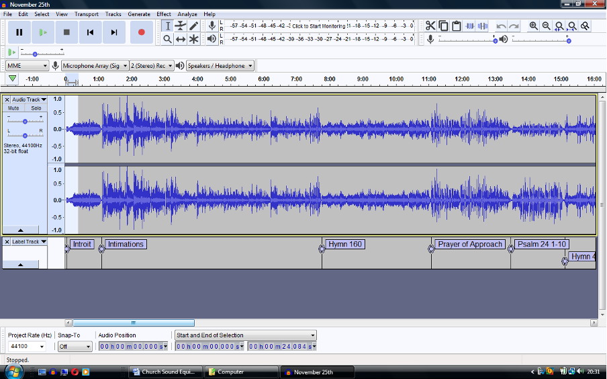Click the green timeline pin triangle
The height and width of the screenshot is (379, 607).
tap(12, 79)
